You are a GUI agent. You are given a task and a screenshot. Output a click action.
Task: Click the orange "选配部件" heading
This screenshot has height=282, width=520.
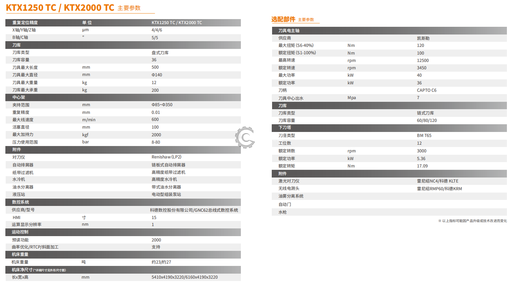tap(283, 19)
